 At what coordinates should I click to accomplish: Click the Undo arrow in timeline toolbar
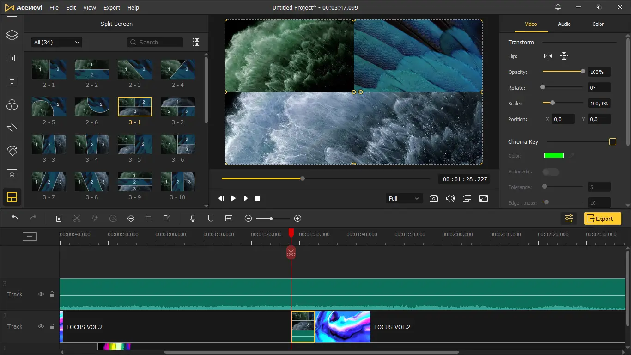tap(15, 219)
